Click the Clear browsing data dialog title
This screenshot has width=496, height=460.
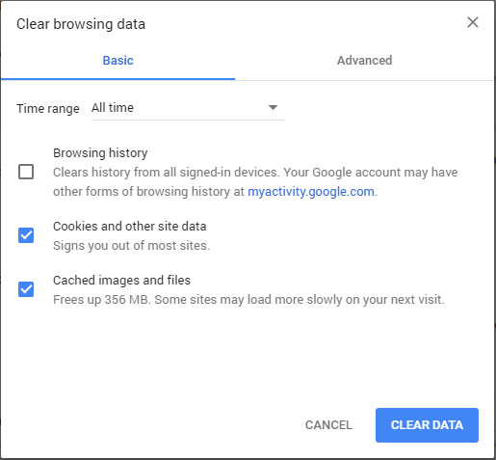point(81,24)
